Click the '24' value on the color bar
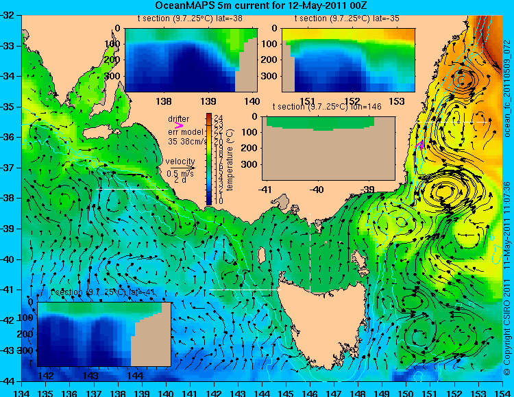 click(x=219, y=118)
